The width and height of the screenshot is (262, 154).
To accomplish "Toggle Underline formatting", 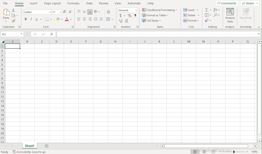I will point(37,19).
